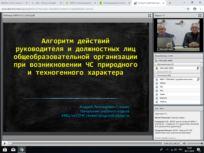Open the Mail app in taskbar

[13, 150]
